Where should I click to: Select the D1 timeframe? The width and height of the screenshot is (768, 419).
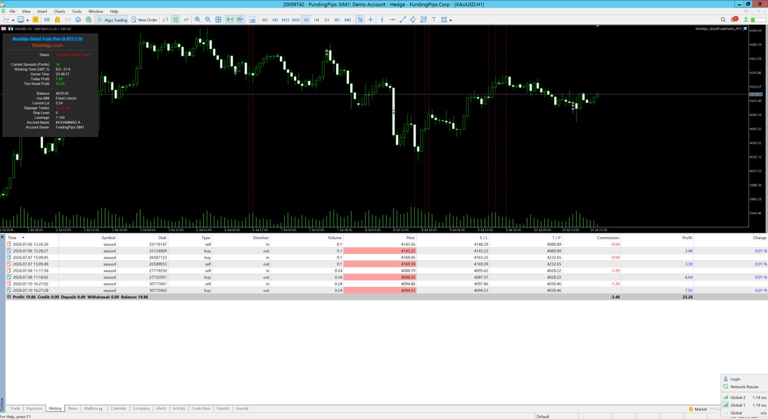pyautogui.click(x=327, y=20)
